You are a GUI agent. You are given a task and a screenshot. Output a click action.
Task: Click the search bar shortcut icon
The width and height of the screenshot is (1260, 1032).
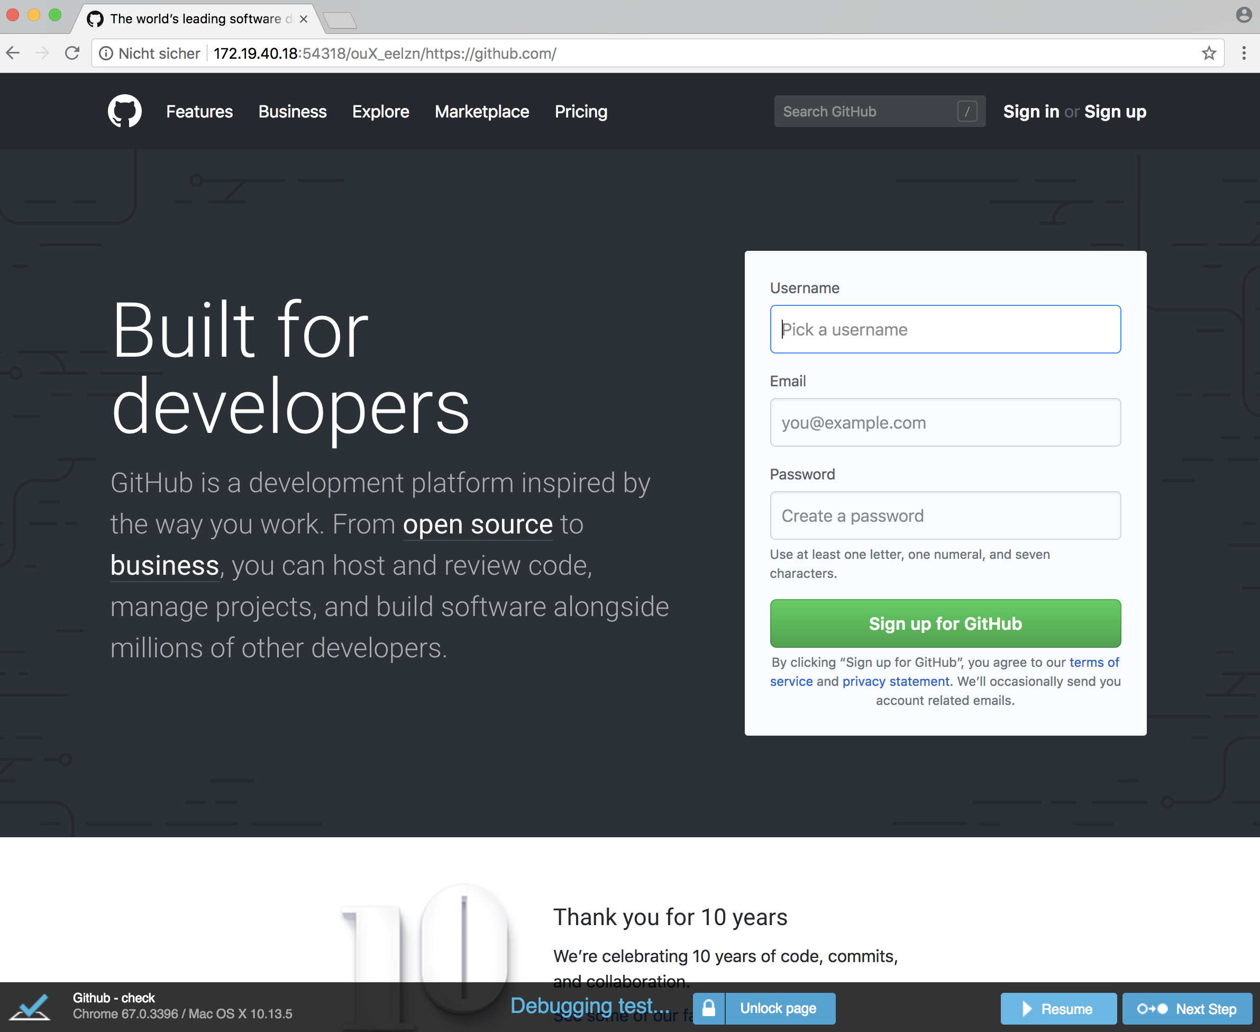click(965, 111)
